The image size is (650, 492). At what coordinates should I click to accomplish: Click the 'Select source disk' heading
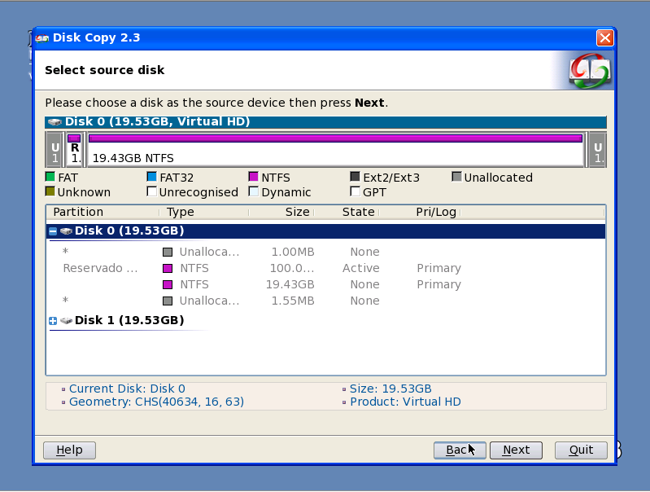104,70
